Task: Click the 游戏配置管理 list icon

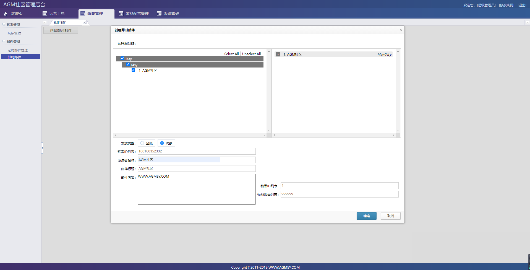Action: (x=121, y=14)
